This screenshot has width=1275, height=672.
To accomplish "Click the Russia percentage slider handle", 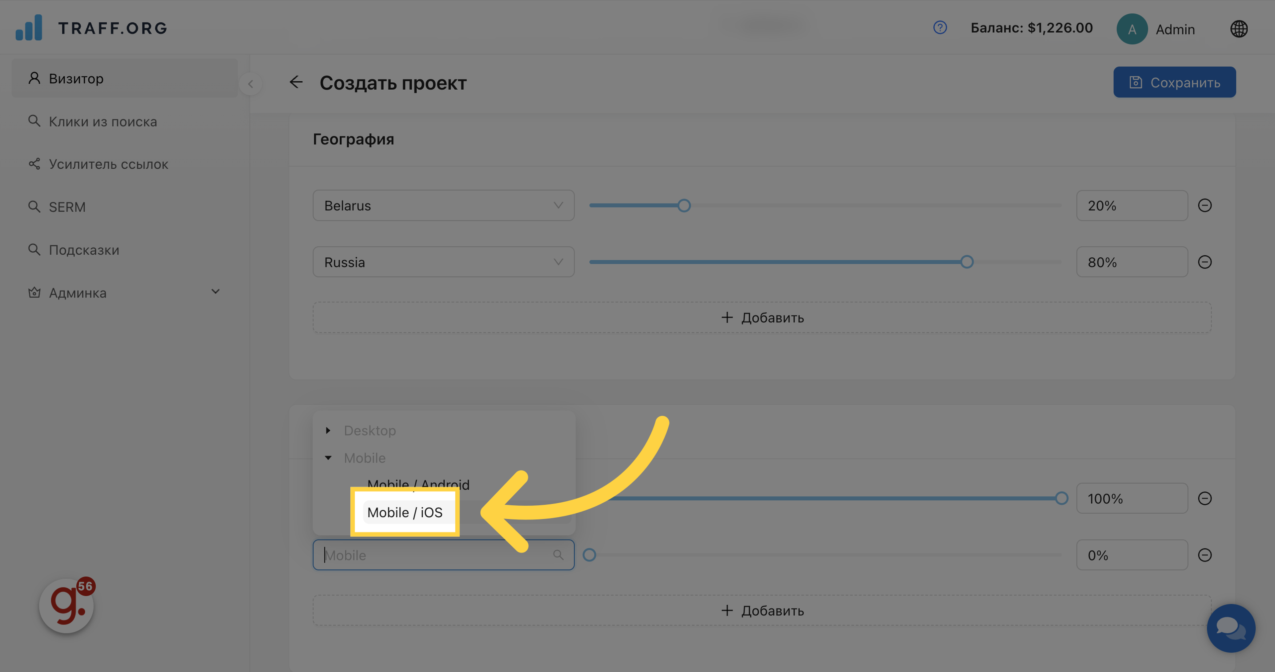I will pos(967,262).
